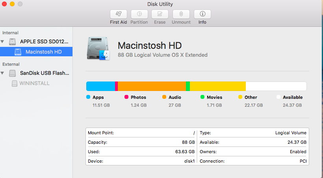Minimize the Disk Utility window
323x178 pixels.
point(12,4)
